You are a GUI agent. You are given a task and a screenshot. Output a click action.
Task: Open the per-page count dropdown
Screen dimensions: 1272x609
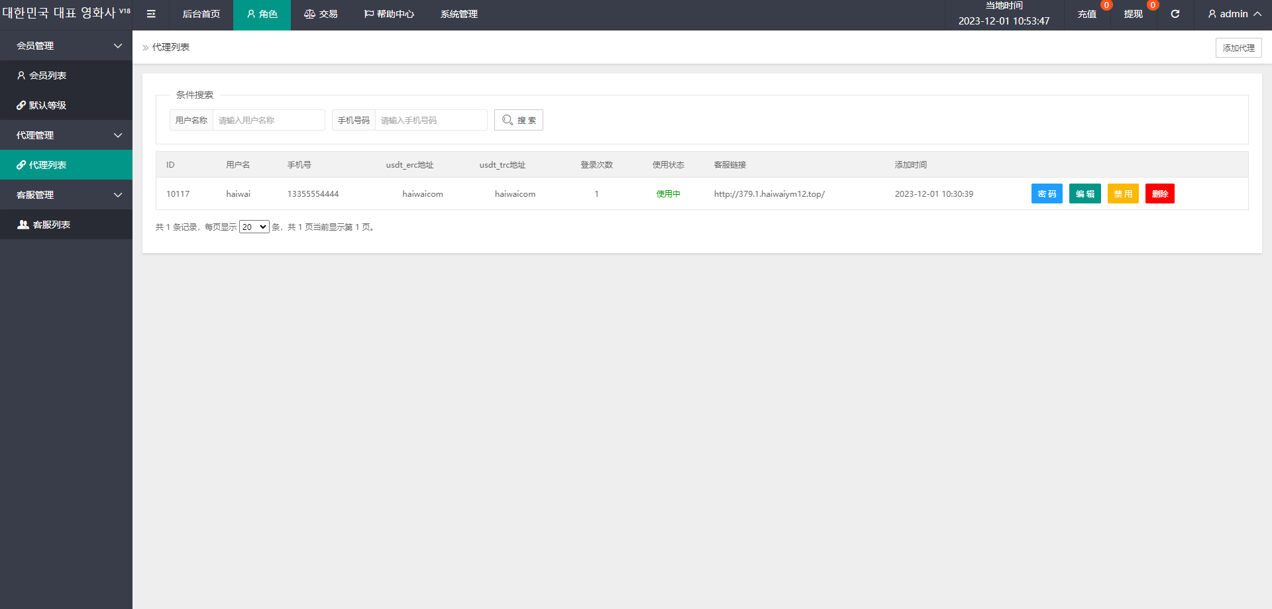pos(254,227)
